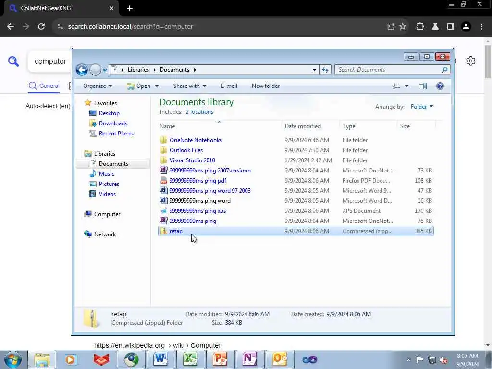
Task: Select file 999999999ms ping word 97 2003
Action: coord(210,190)
